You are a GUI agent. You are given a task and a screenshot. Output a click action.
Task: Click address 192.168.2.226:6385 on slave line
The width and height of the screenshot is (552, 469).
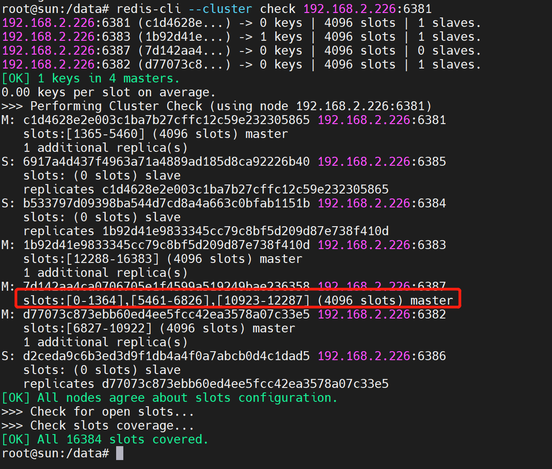pyautogui.click(x=382, y=162)
